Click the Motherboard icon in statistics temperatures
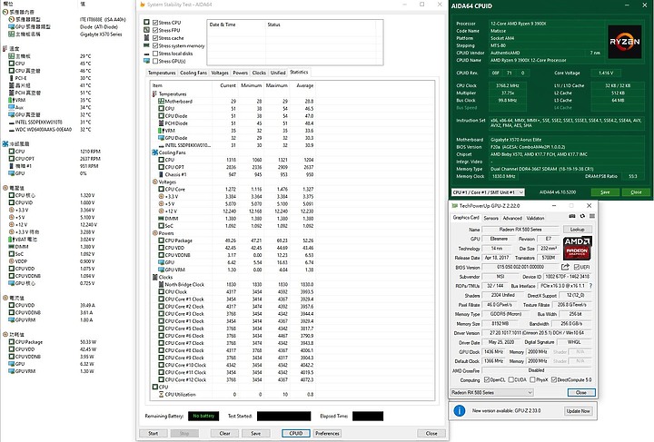The image size is (654, 442). [161, 102]
